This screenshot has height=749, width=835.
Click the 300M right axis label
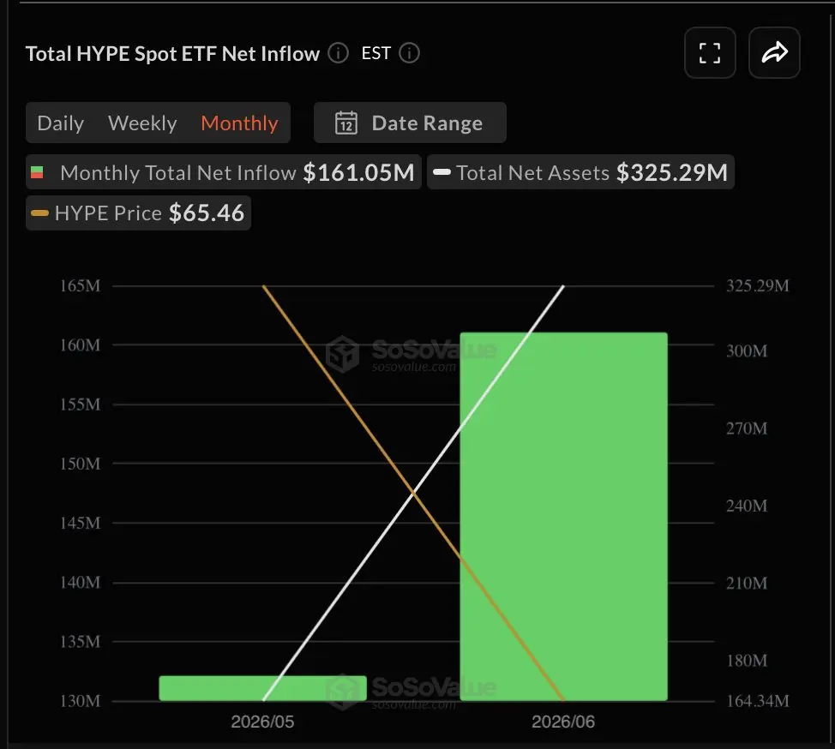click(x=747, y=351)
